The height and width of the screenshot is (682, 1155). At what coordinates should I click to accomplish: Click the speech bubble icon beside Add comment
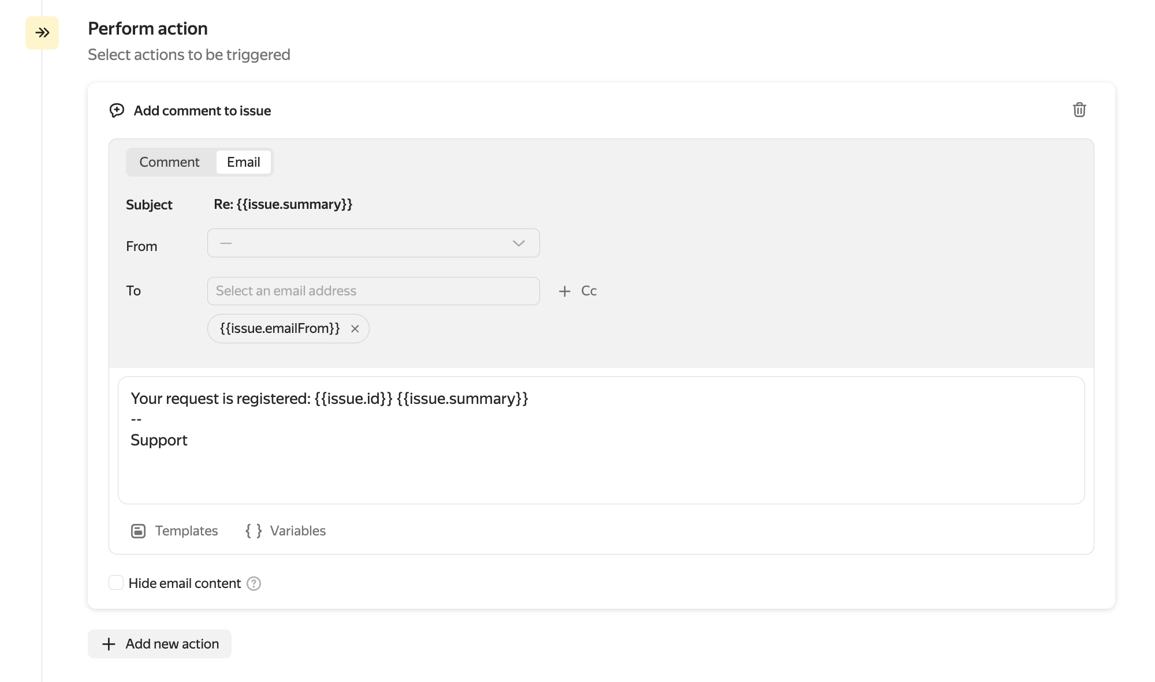(117, 110)
